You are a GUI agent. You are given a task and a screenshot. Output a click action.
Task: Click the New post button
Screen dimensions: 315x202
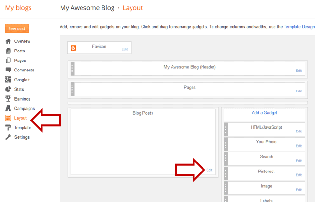17,29
